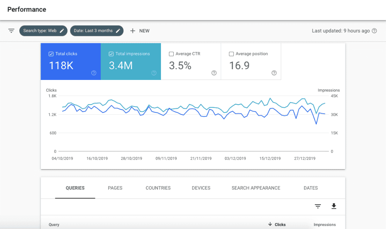Uncheck the Total clicks checkbox
386x229 pixels.
coord(51,54)
